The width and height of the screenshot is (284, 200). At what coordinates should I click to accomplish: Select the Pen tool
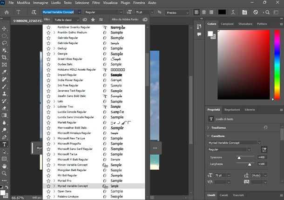pyautogui.click(x=4, y=137)
